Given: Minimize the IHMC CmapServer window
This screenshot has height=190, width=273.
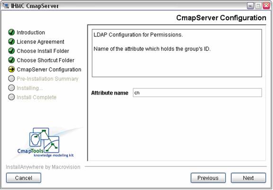Looking at the screenshot, I should [x=250, y=6].
